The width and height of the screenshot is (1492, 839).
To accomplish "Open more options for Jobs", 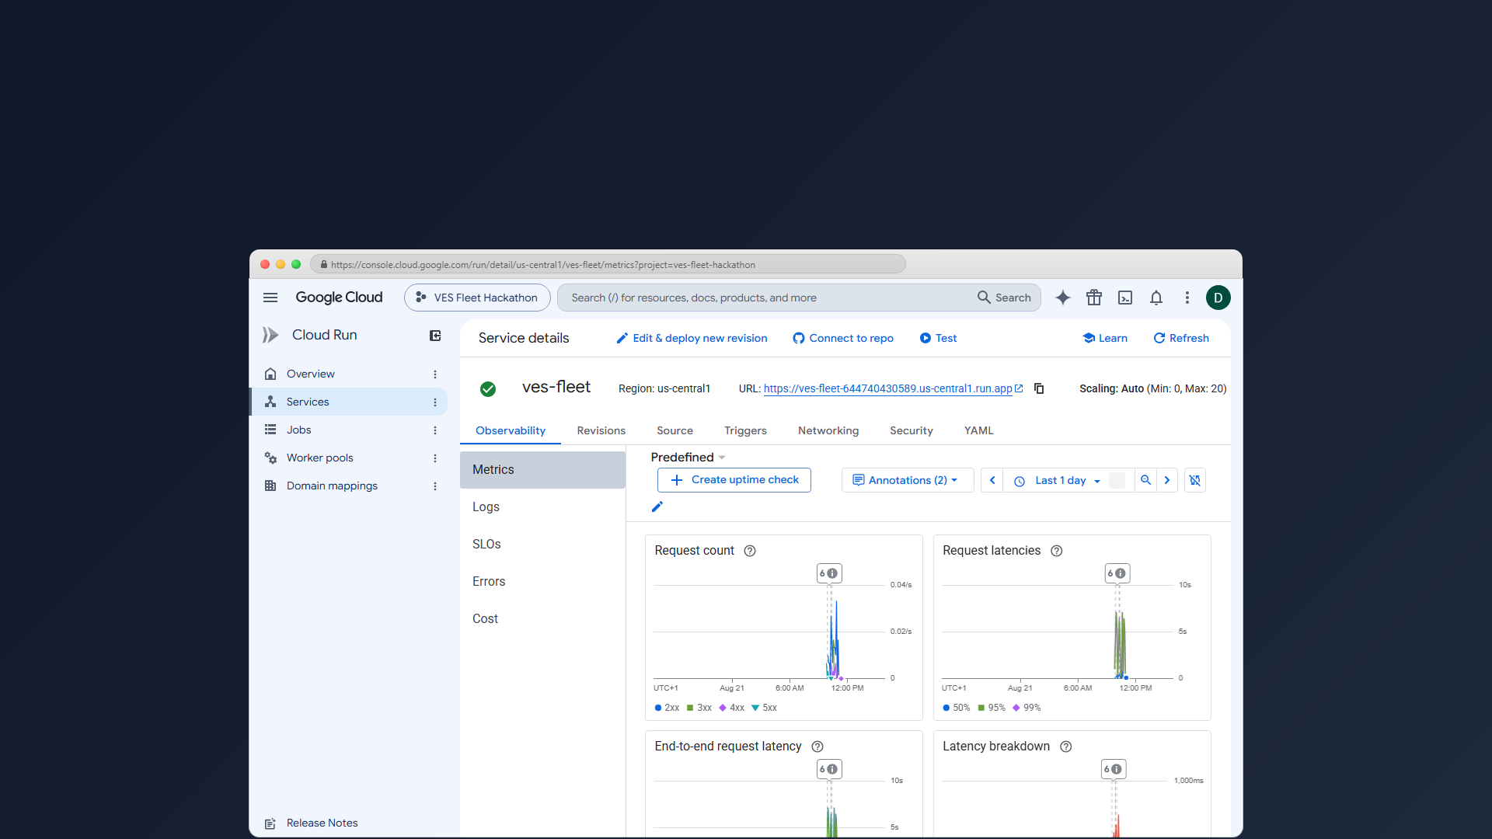I will click(435, 430).
